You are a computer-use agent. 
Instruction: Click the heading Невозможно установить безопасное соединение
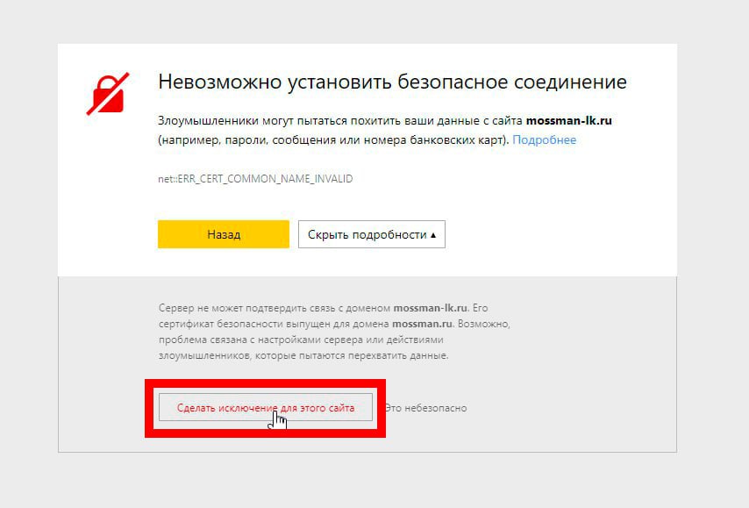(392, 82)
